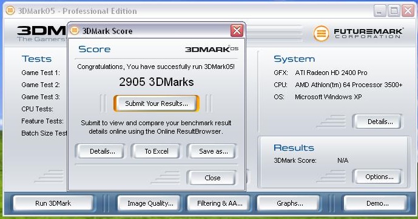418x219 pixels.
Task: Click the 'Results' section heading
Action: coord(294,148)
